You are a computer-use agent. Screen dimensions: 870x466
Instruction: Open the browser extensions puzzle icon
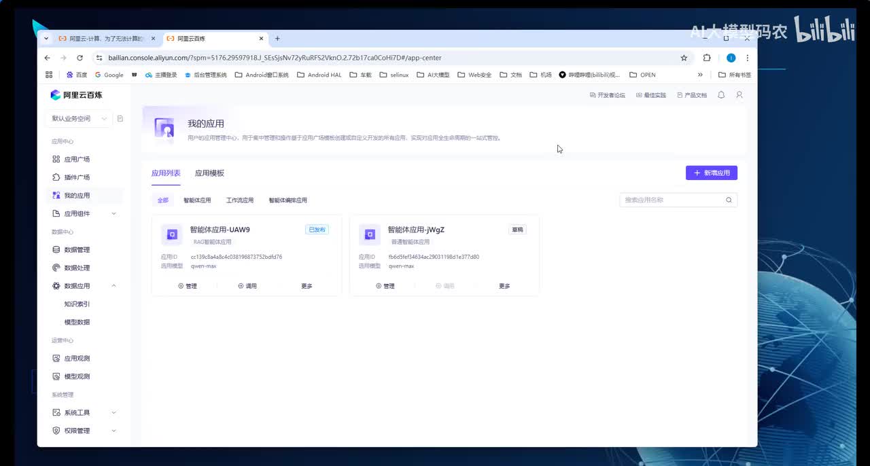coord(707,58)
